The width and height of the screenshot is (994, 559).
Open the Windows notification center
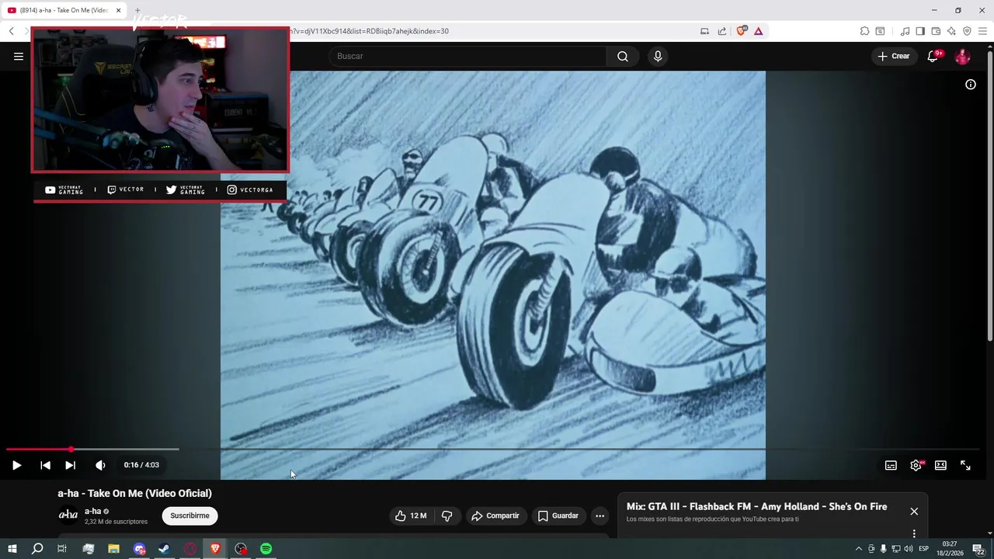click(x=978, y=549)
